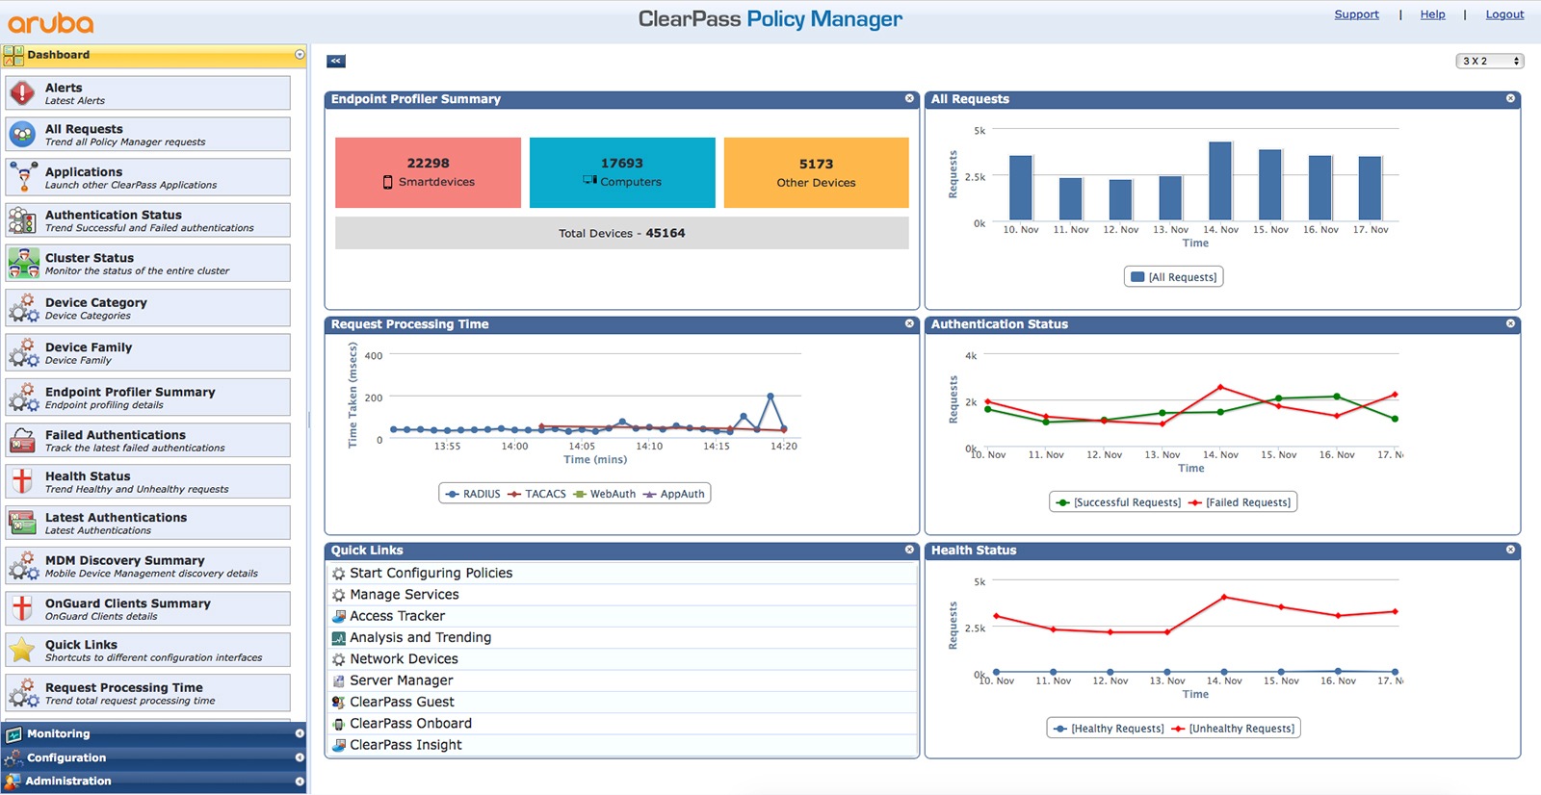Viewport: 1541px width, 795px height.
Task: Open the 3 X 2 layout dropdown
Action: [x=1489, y=61]
